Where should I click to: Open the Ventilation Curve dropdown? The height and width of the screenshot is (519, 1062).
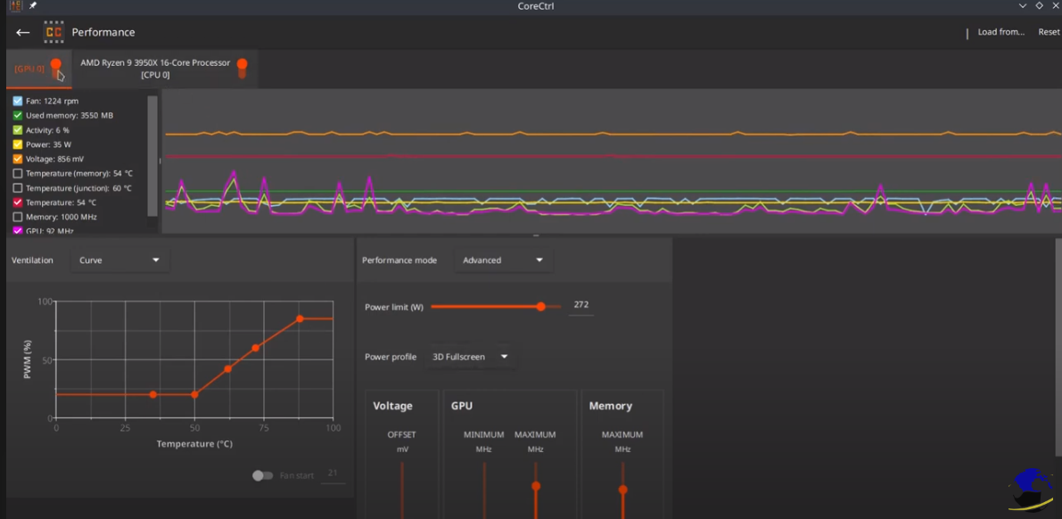119,260
